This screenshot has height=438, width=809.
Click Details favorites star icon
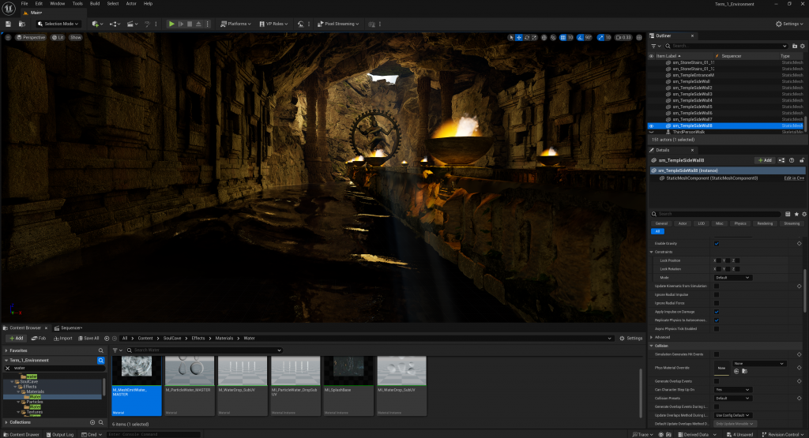pos(796,214)
